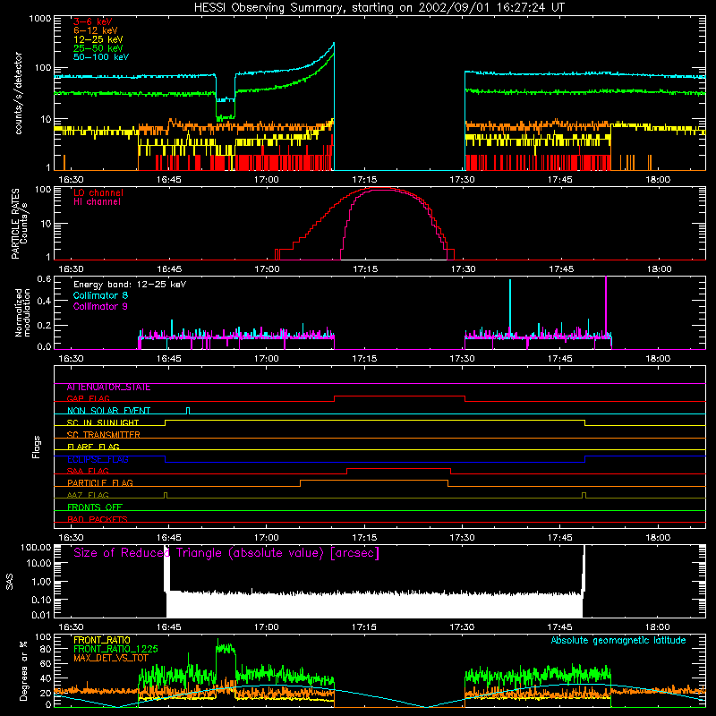
Task: Click the Energy band: 12-25 keV label
Action: tap(130, 285)
